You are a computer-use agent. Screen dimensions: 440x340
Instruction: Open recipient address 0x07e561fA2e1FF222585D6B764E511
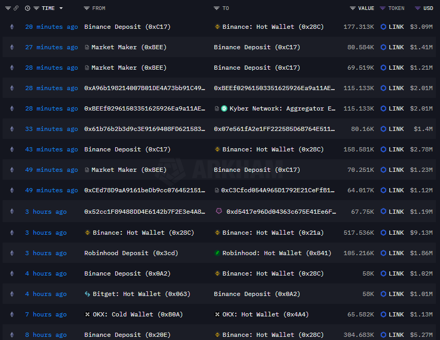pyautogui.click(x=274, y=129)
